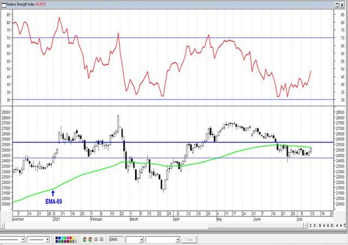Image resolution: width=348 pixels, height=245 pixels.
Task: Click the horizontal scrollbar track under the date axis
Action: coord(153,225)
